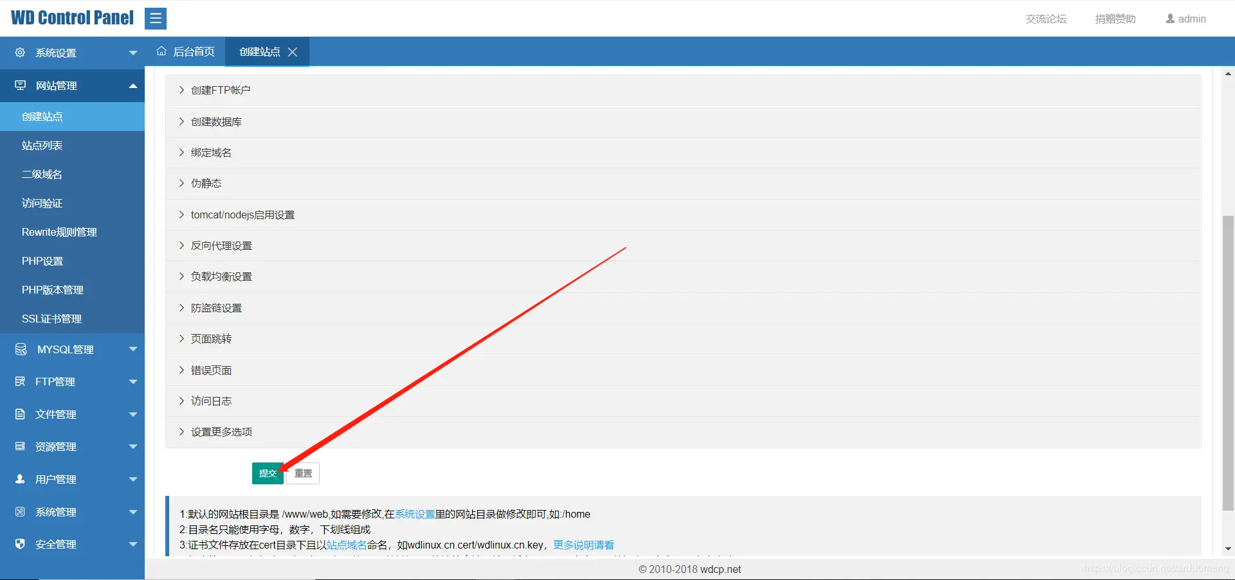Screen dimensions: 1235x580
Task: Click the 安全管理 shield icon
Action: point(20,544)
